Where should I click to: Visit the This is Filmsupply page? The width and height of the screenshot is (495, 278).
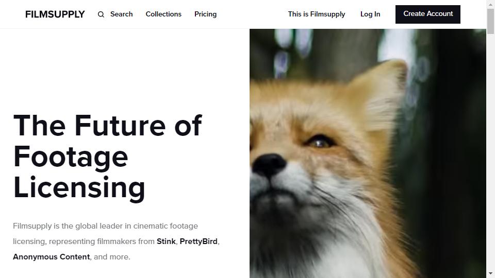(x=317, y=14)
